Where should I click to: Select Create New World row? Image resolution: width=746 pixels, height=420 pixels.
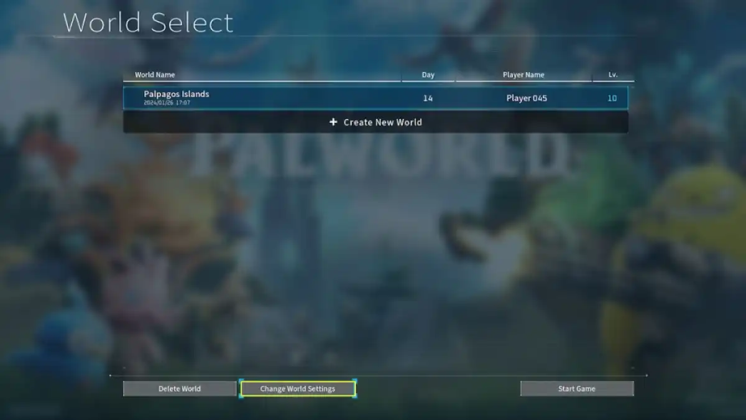coord(375,123)
